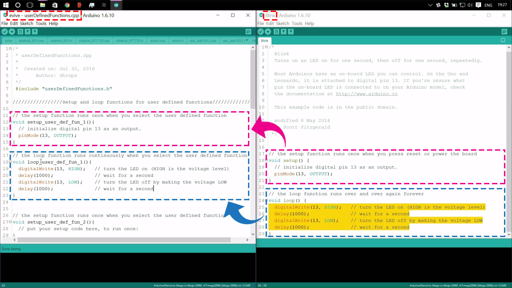512x288 pixels.
Task: Collapse setup_user_def_fun_1 fold at line 12
Action: (x=10, y=122)
